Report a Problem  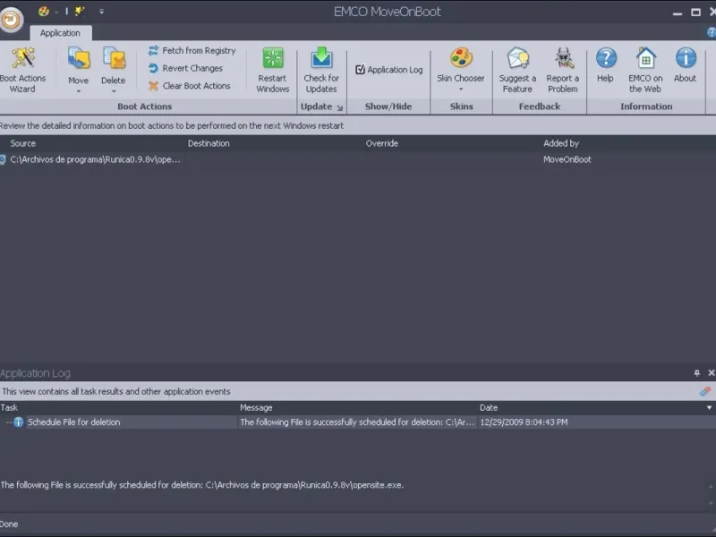point(563,71)
